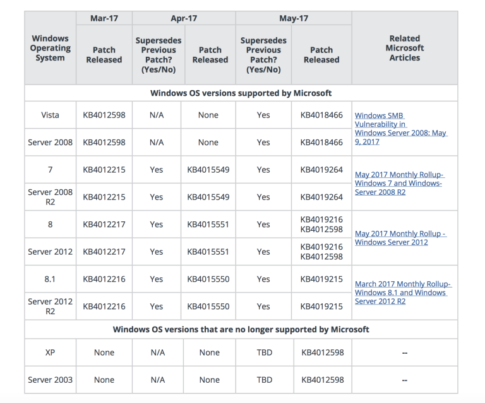
Task: Select KB4019215 in the 8.1 row
Action: point(321,279)
